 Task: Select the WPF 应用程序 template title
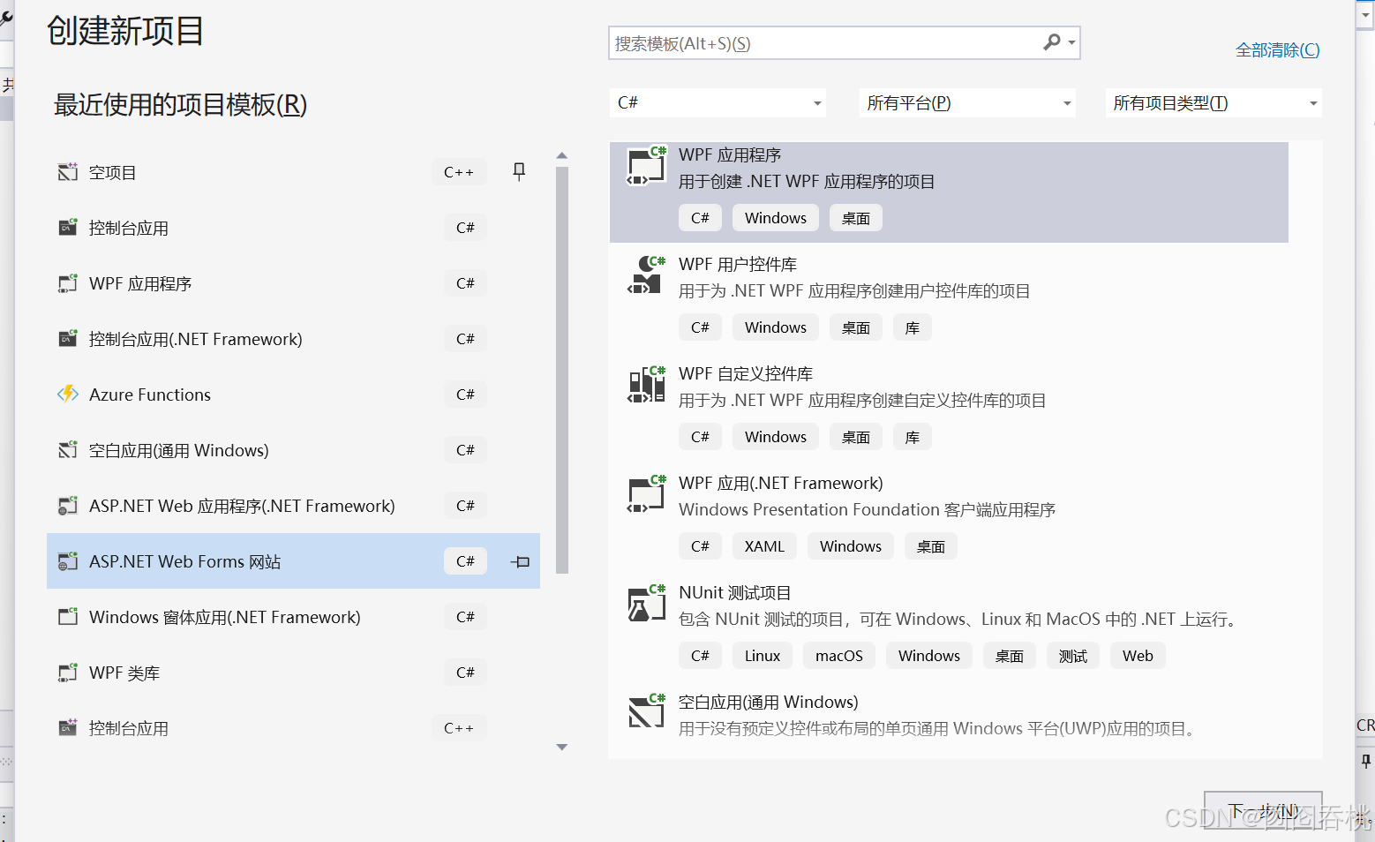730,155
